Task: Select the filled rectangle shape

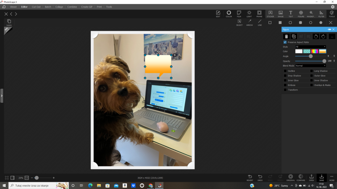Action: pyautogui.click(x=280, y=23)
